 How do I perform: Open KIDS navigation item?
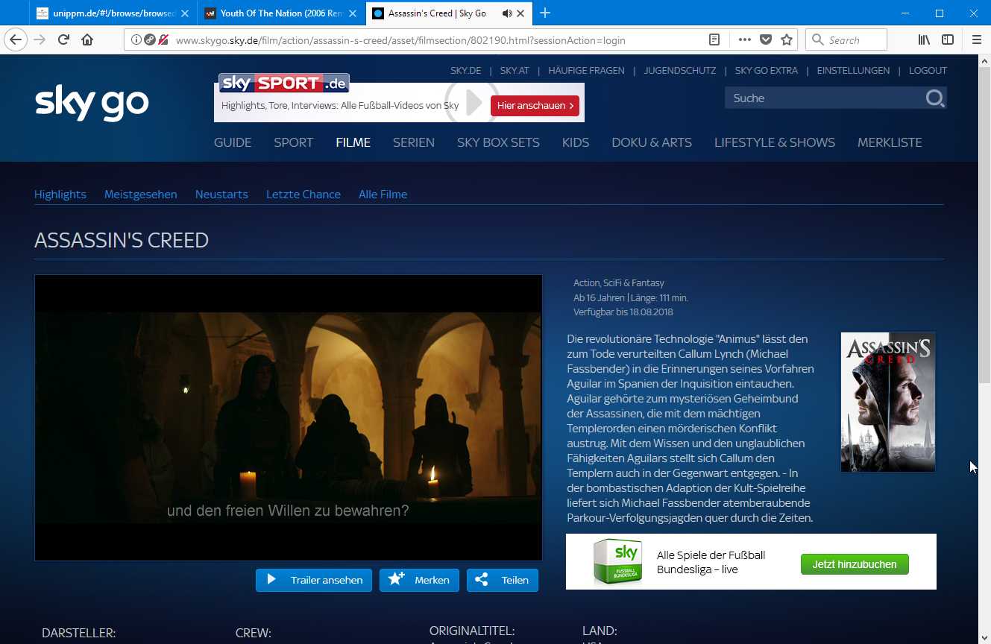pyautogui.click(x=576, y=142)
